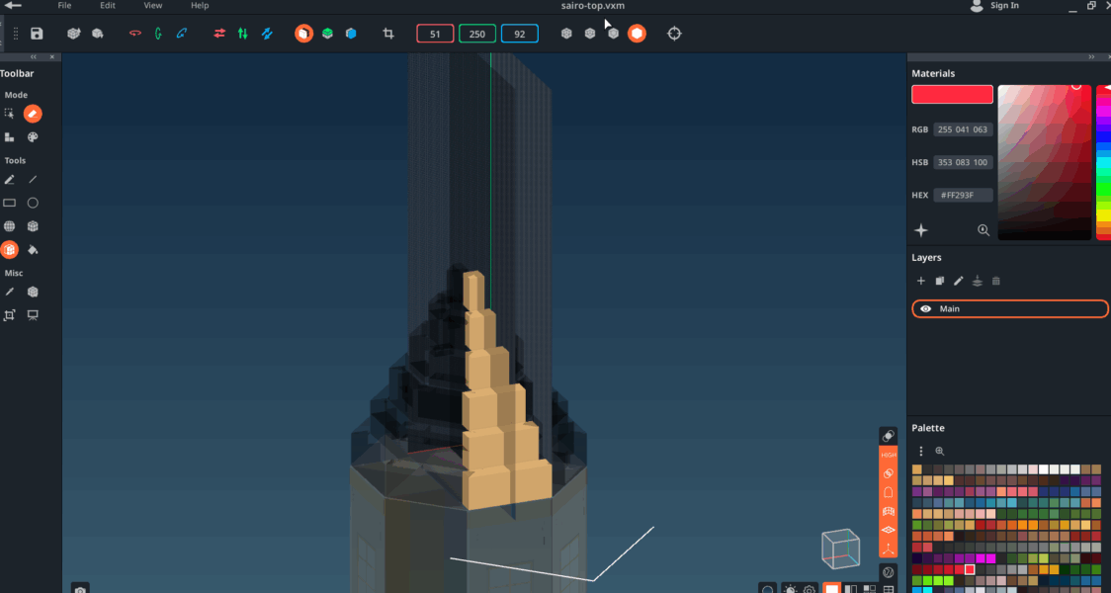
Task: Click the HEX value field #FF293F
Action: (x=963, y=195)
